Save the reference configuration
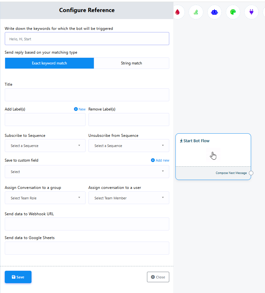265x293 pixels. pos(18,277)
